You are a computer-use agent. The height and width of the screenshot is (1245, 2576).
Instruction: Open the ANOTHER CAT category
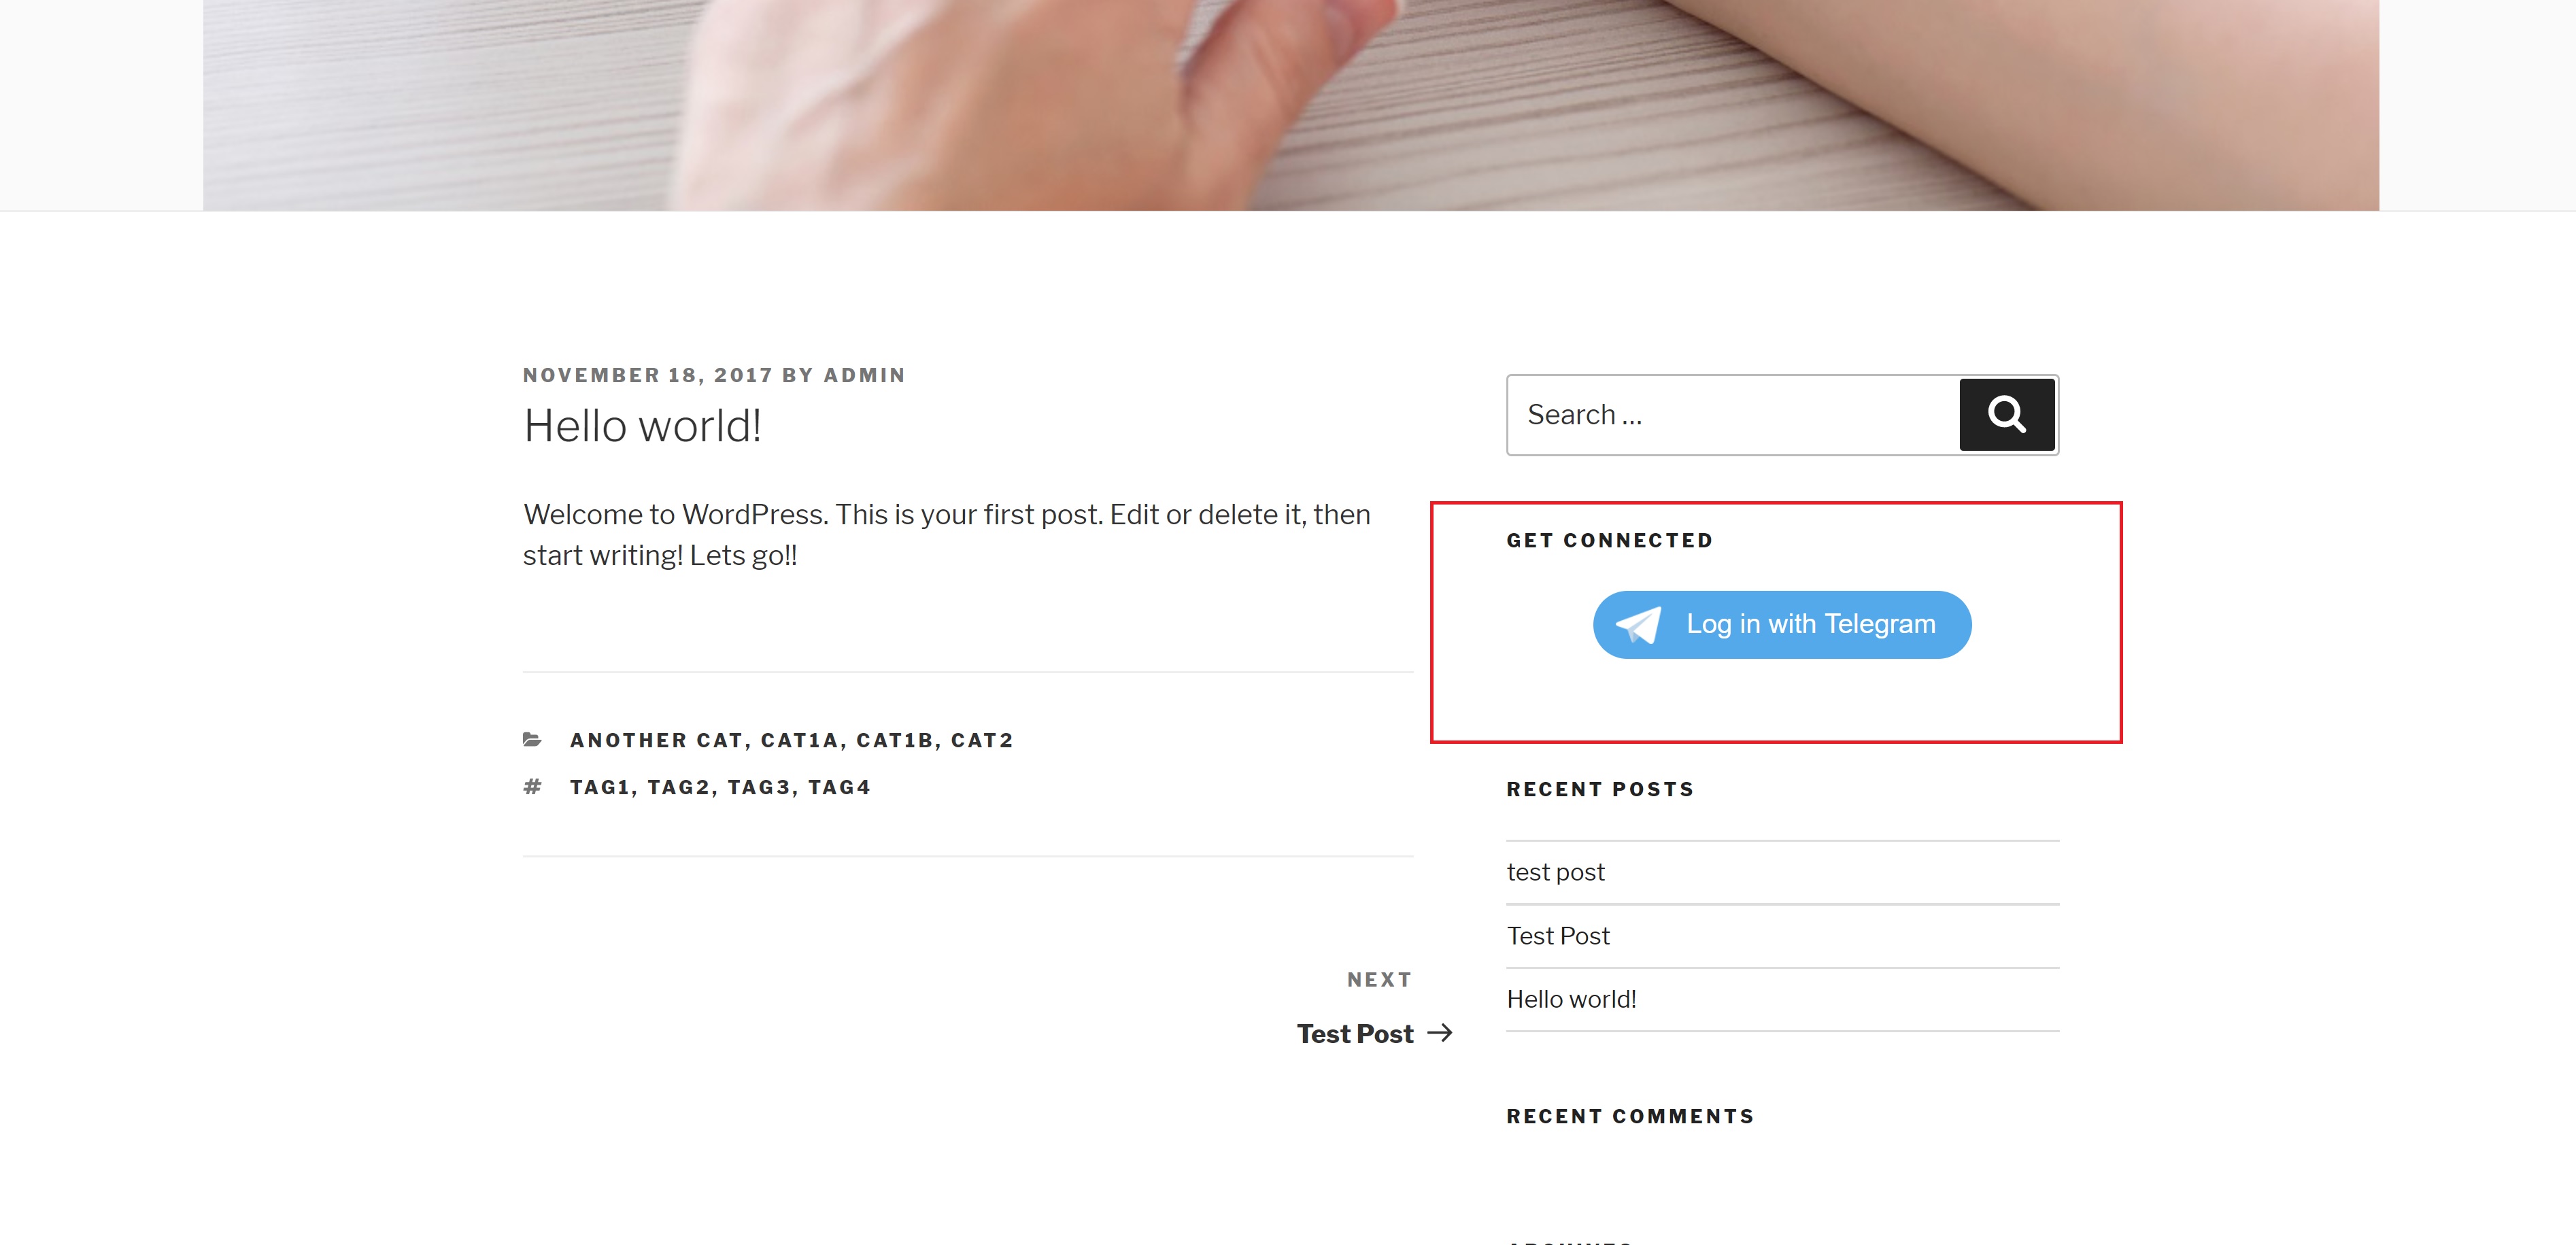(x=657, y=739)
